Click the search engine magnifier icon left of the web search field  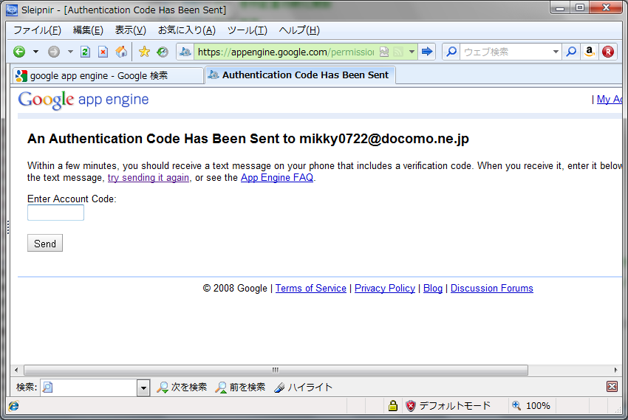point(451,52)
